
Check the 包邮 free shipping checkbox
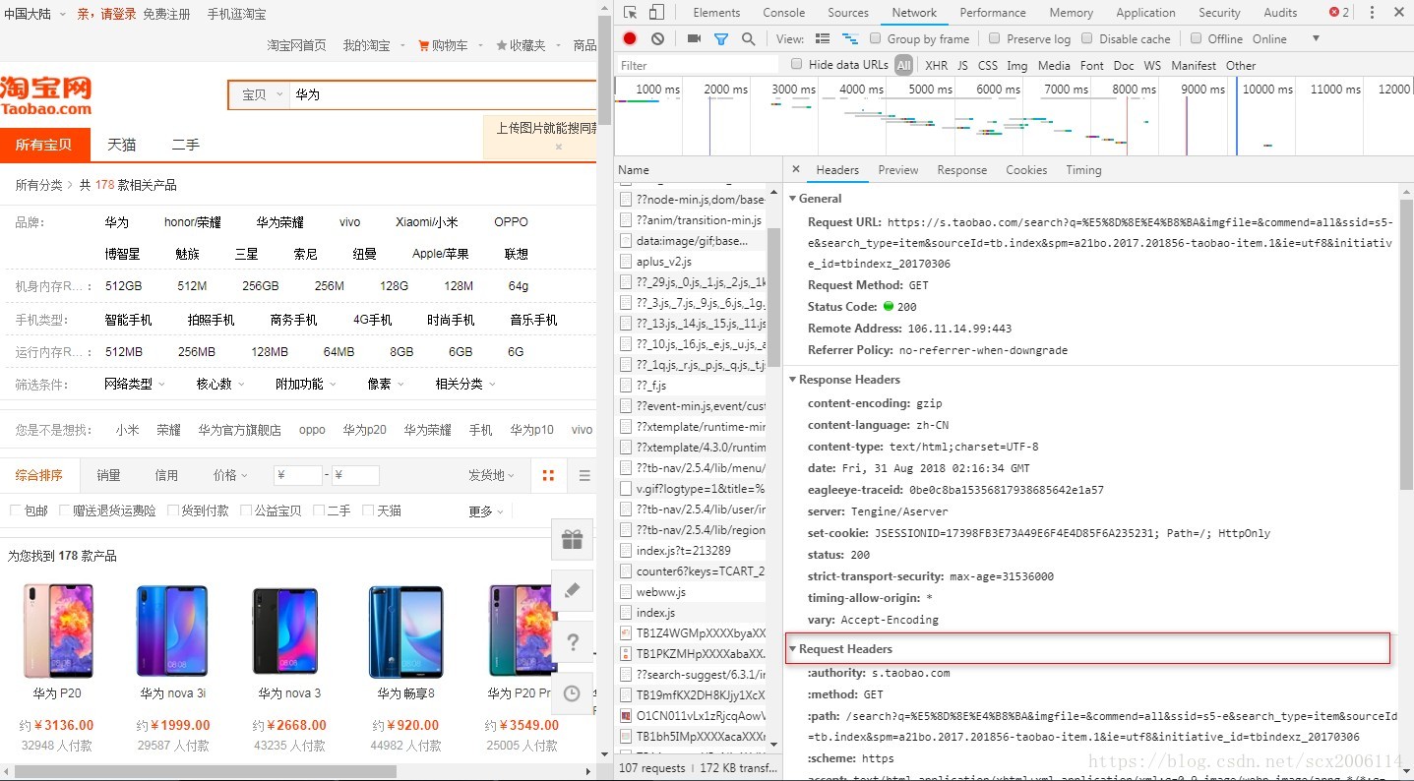point(15,511)
